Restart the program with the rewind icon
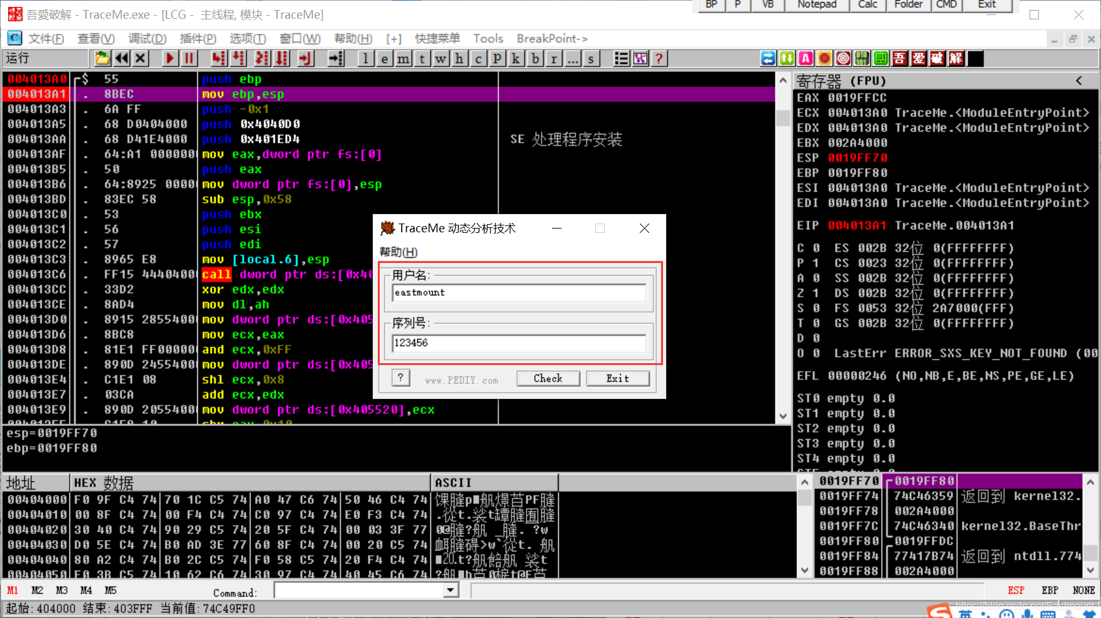The image size is (1101, 618). coord(122,59)
